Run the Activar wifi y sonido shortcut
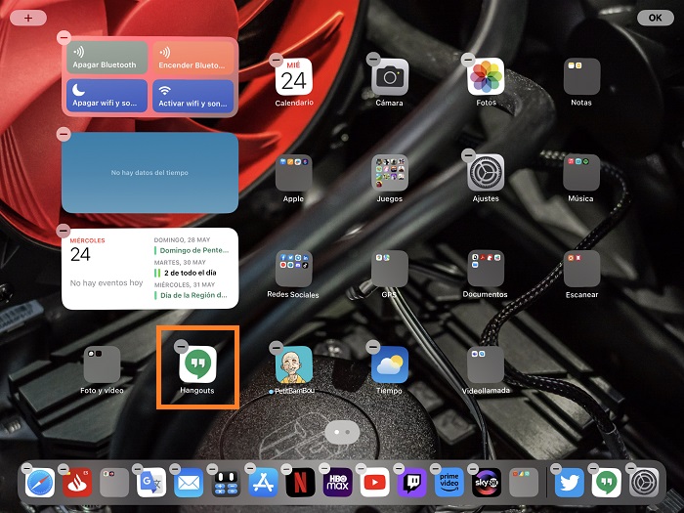Viewport: 684px width, 513px height. (x=193, y=96)
